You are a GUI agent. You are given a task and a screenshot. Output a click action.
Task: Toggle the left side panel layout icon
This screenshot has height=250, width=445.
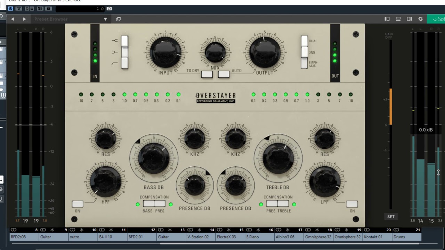pyautogui.click(x=387, y=19)
